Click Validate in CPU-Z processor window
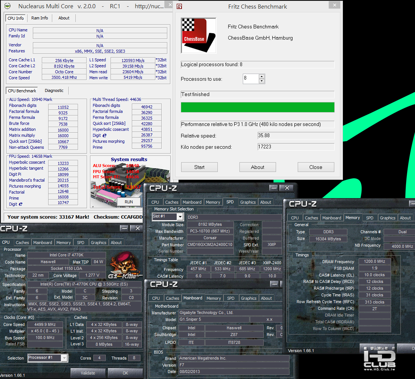The width and height of the screenshot is (415, 379). [88, 373]
